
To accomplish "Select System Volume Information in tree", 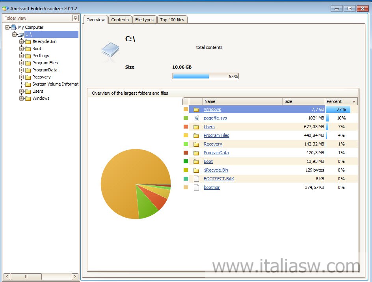I will click(55, 84).
